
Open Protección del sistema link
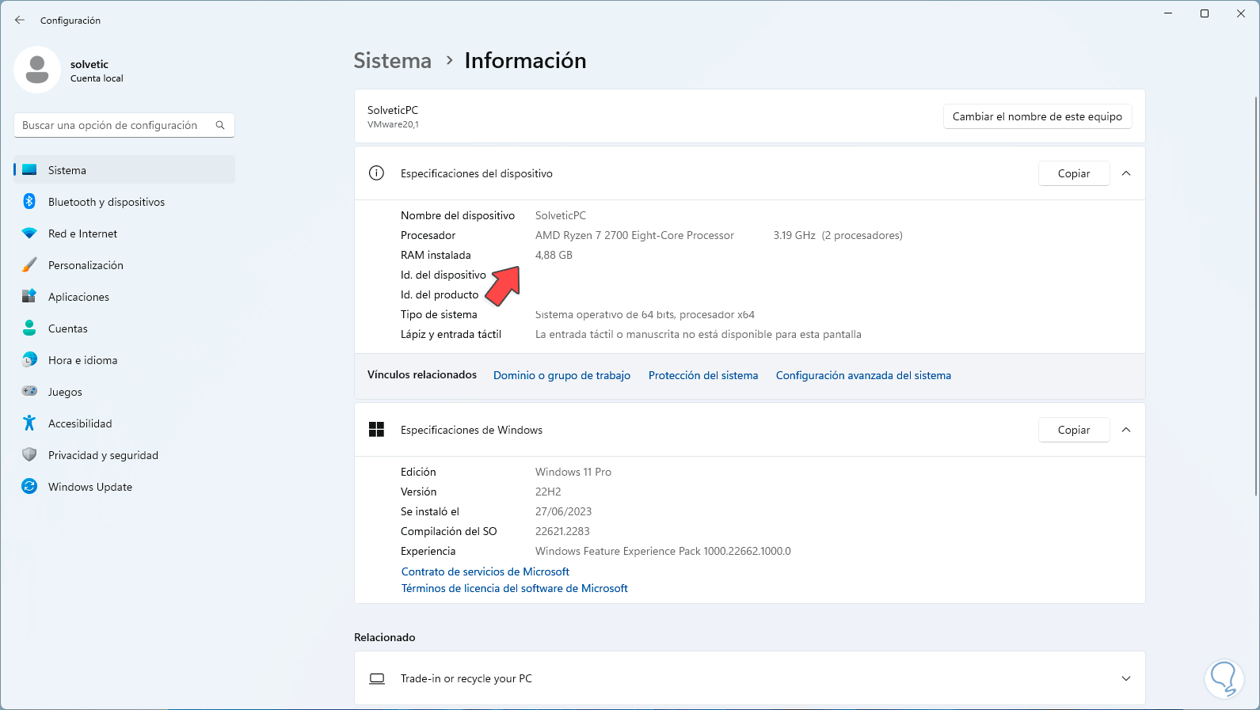703,375
